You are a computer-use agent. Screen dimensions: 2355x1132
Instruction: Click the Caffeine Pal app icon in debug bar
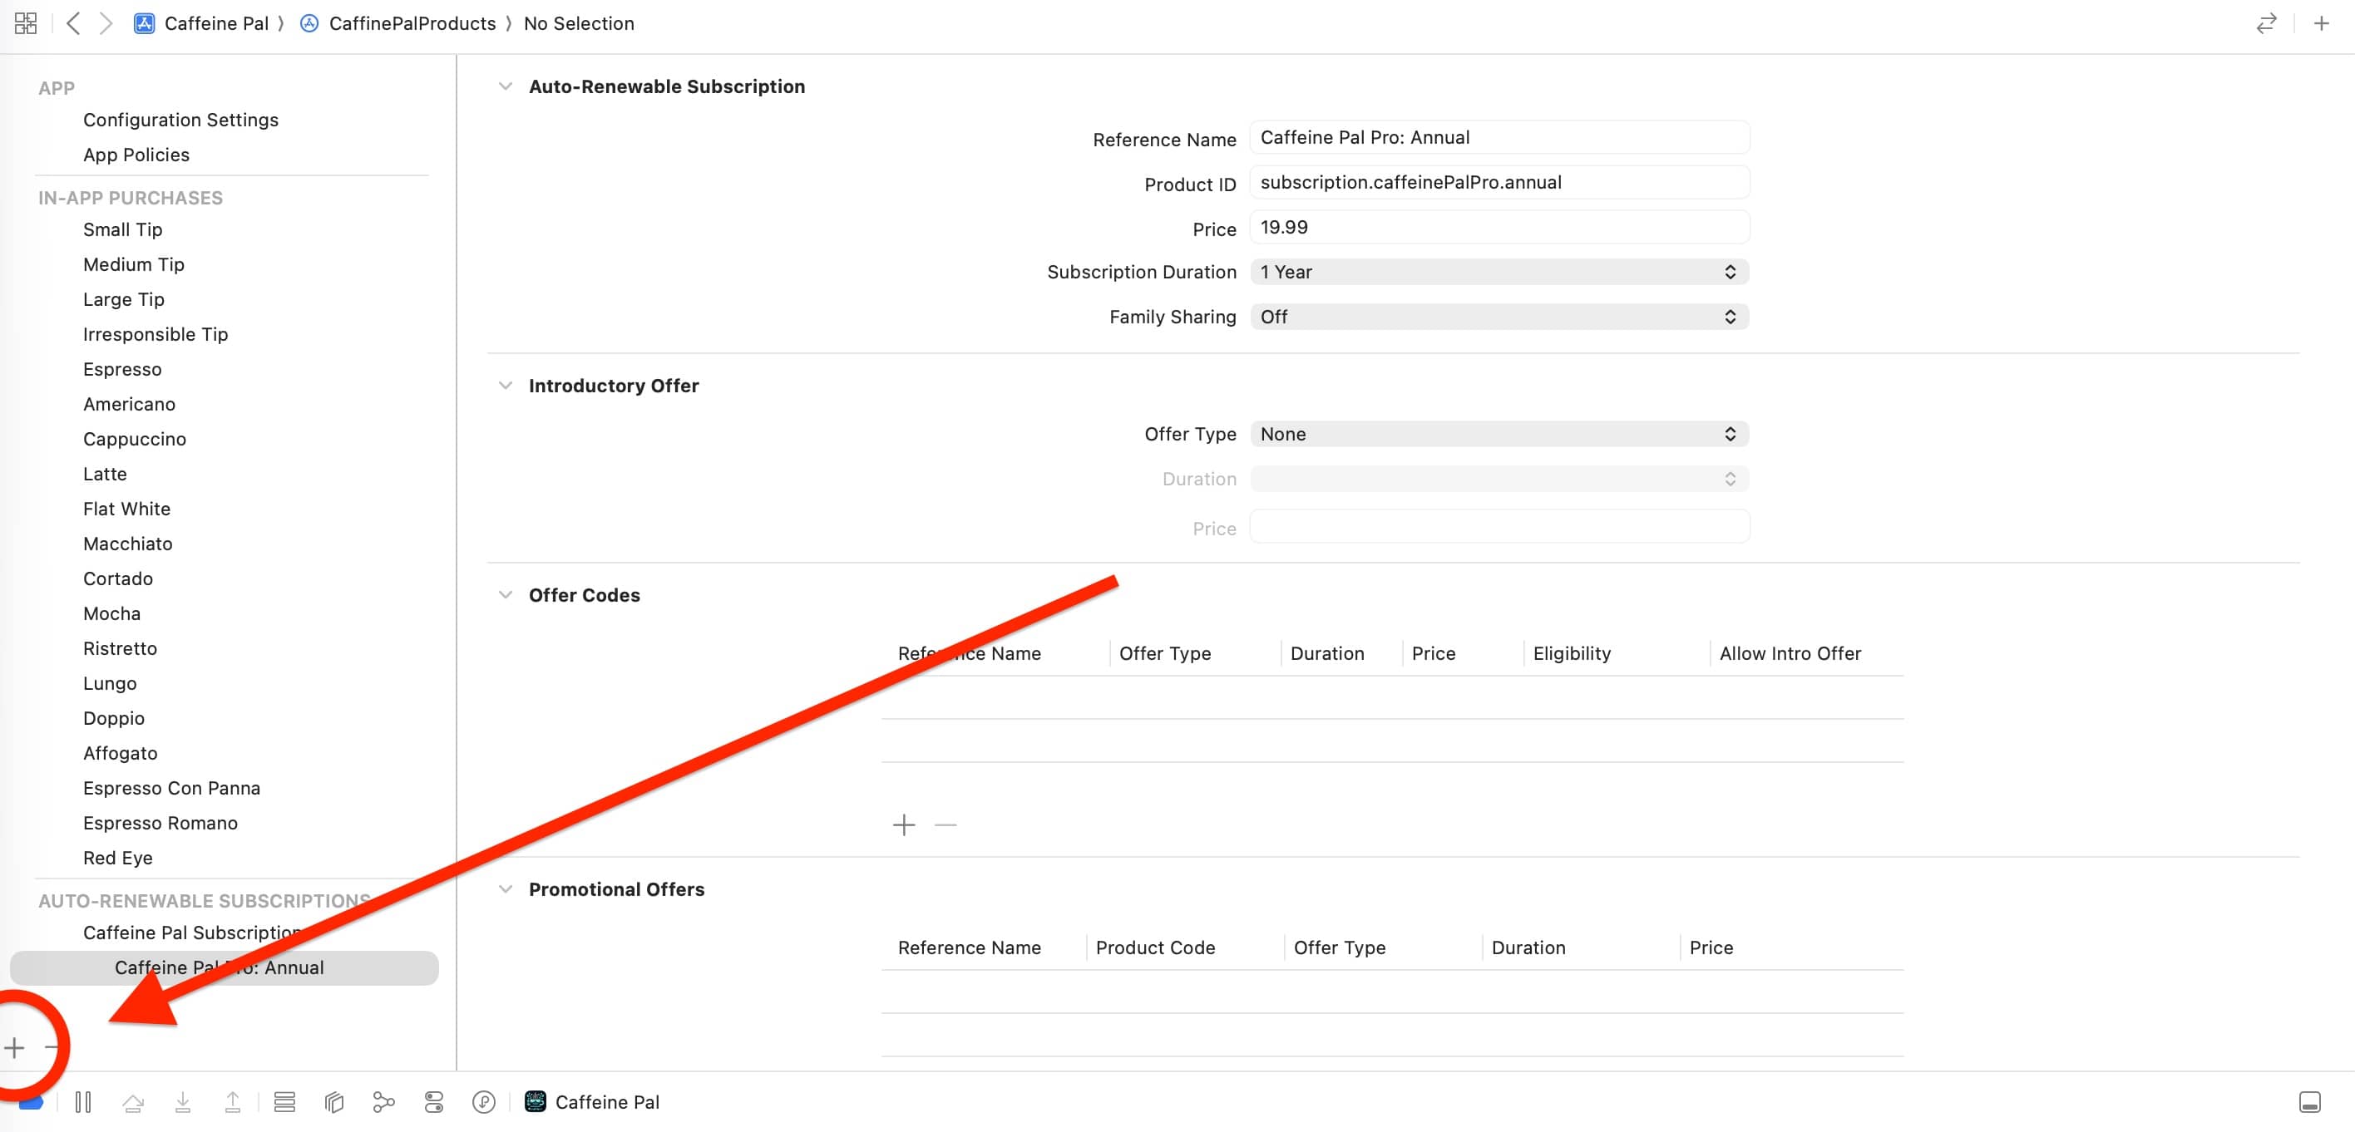click(x=536, y=1102)
